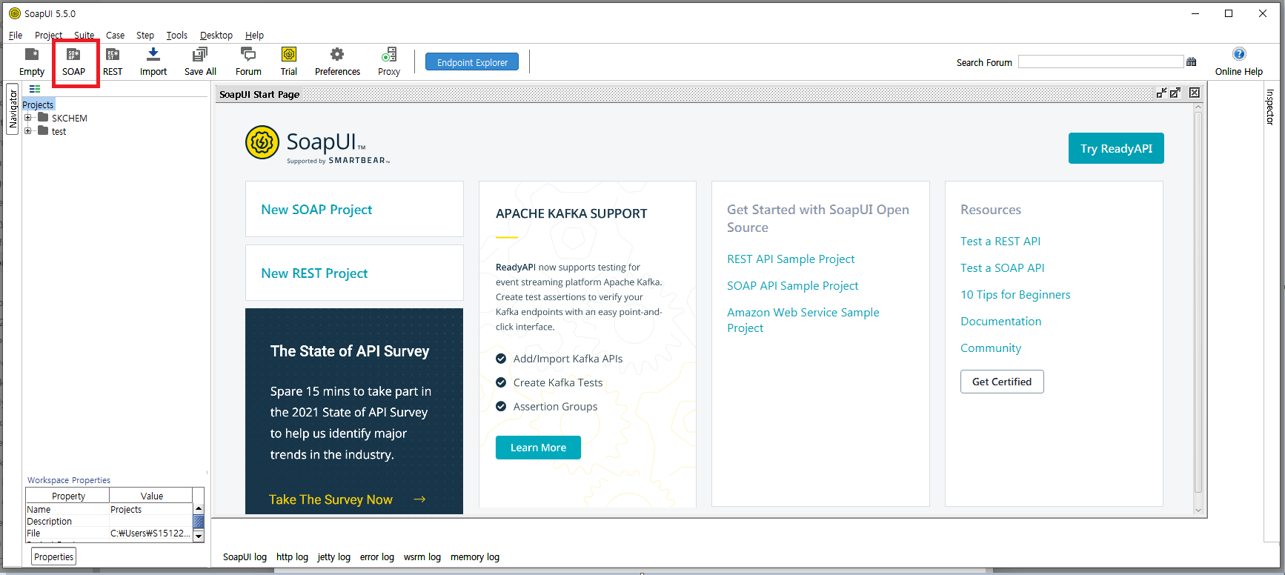Open Test a REST API link
1285x575 pixels.
tap(1000, 241)
